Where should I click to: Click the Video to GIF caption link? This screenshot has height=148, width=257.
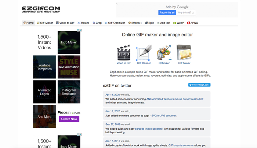[x=124, y=63]
